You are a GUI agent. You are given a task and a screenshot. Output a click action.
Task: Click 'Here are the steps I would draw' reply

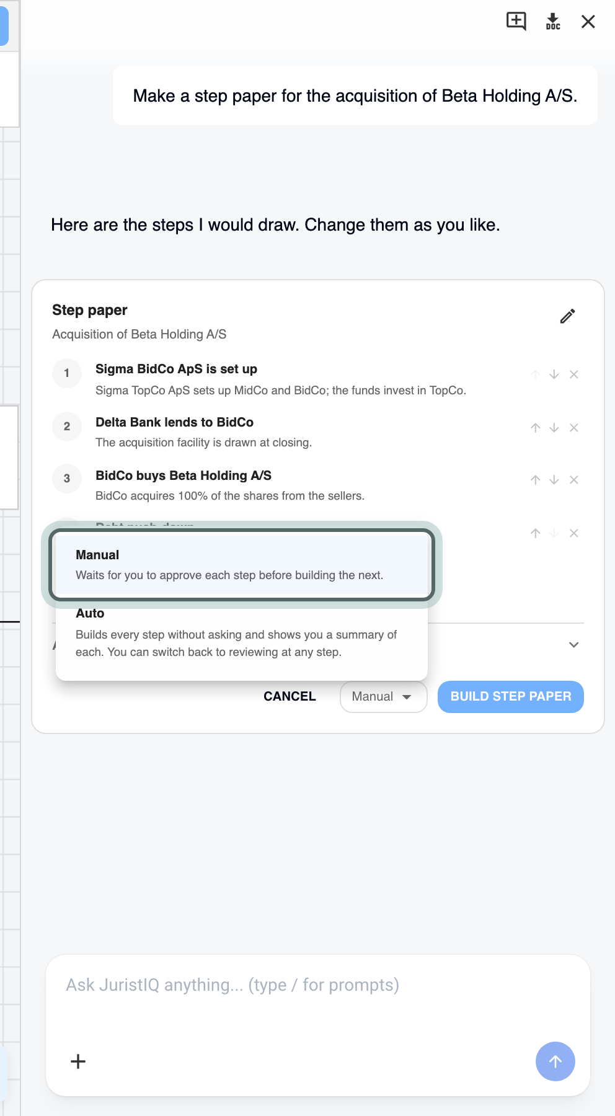pos(275,225)
